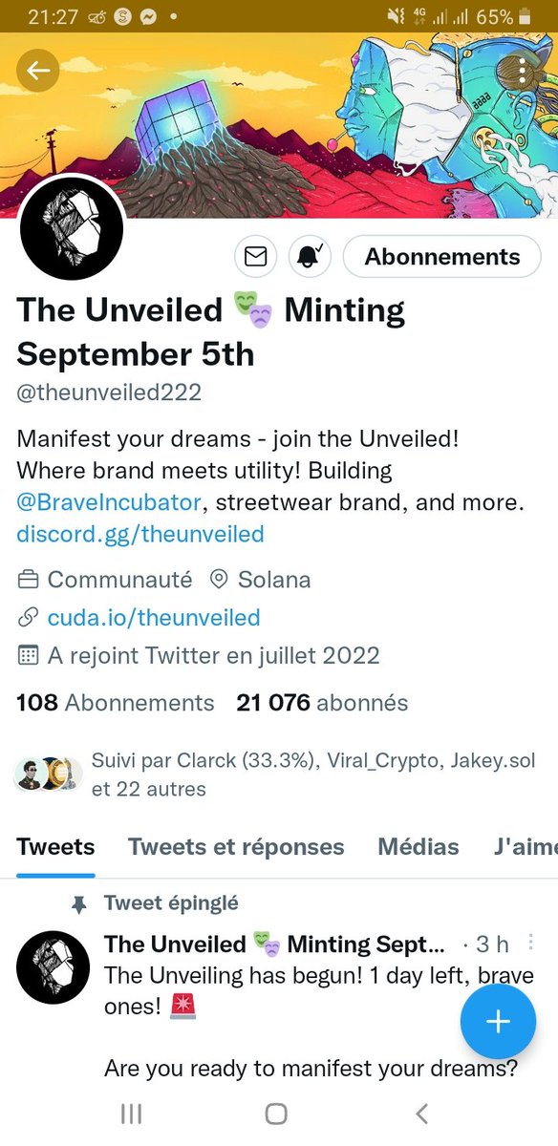This screenshot has width=558, height=1146.
Task: Tap the Abonnements following button
Action: [x=442, y=256]
